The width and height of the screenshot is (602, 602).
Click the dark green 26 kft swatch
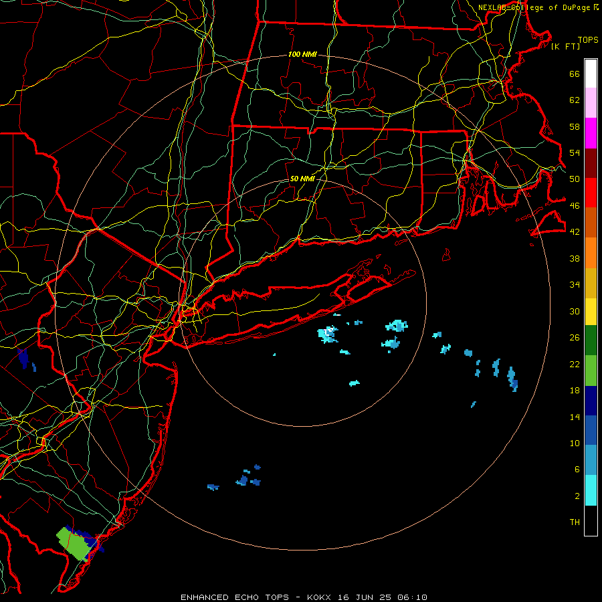[591, 340]
